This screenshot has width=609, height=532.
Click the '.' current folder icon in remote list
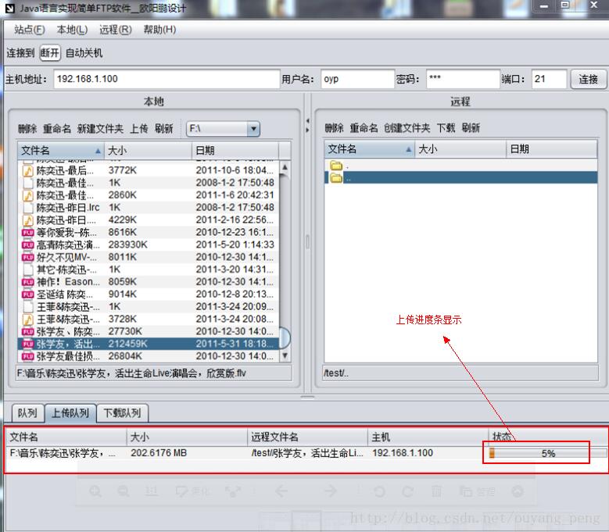click(337, 165)
